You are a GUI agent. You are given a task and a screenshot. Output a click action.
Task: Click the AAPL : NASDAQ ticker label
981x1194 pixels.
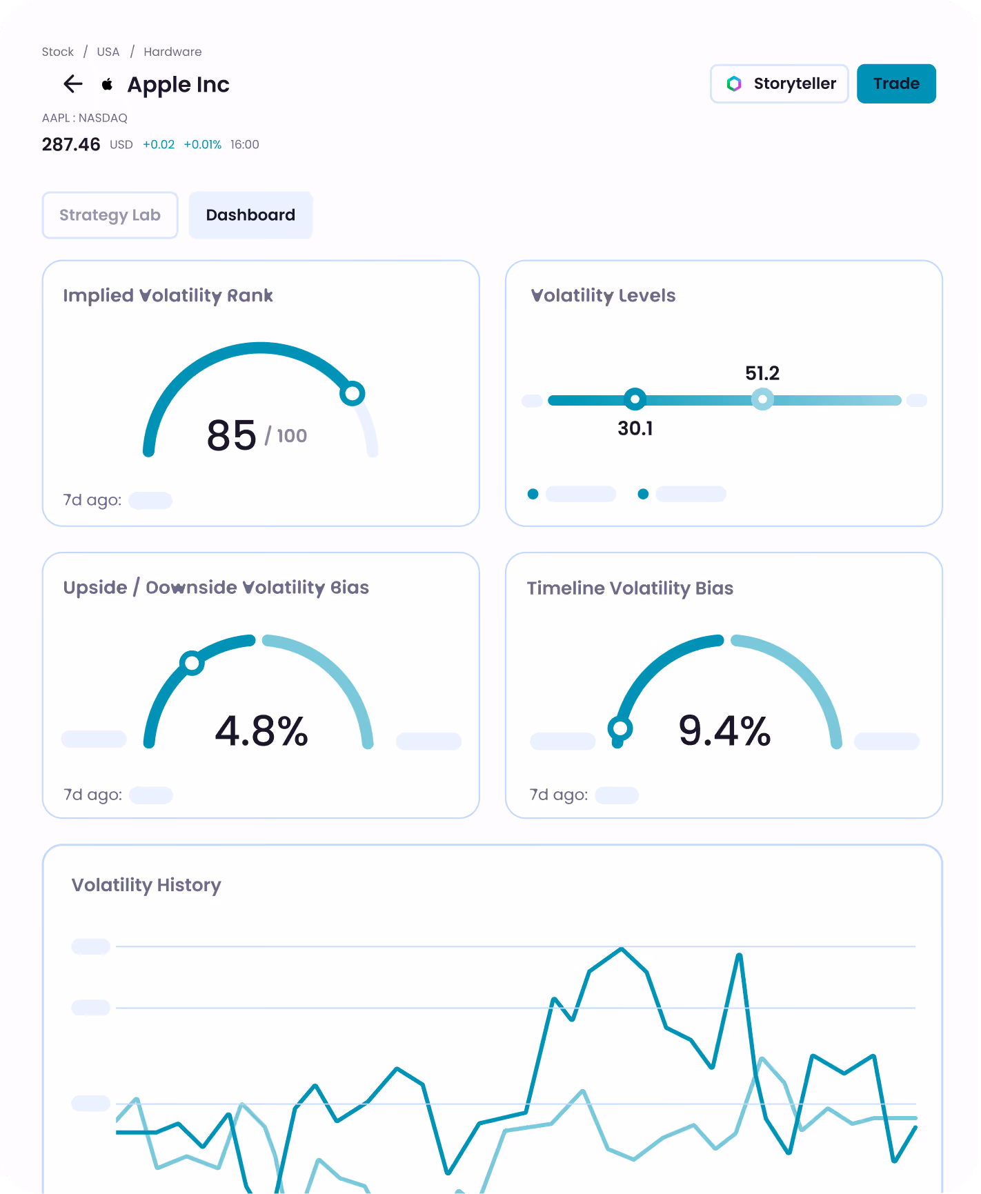[85, 118]
